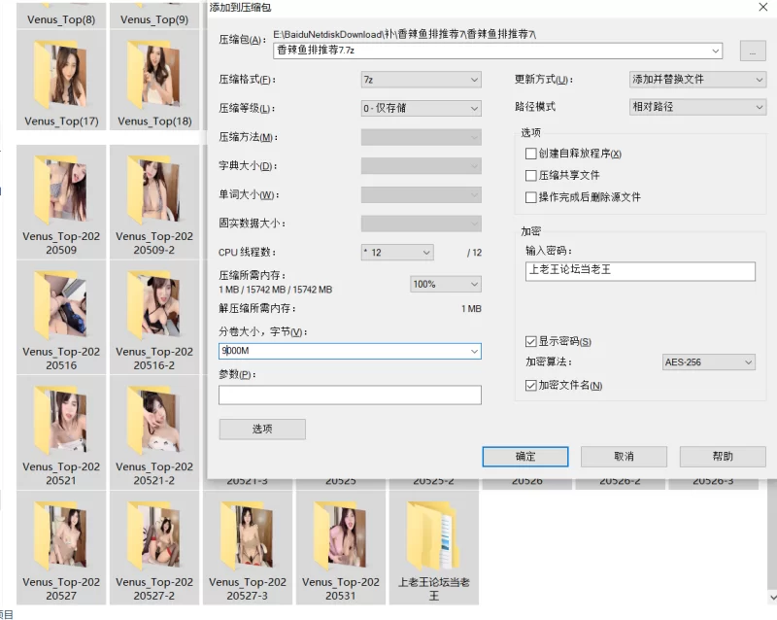Image resolution: width=777 pixels, height=620 pixels.
Task: Select folder Venus_Top-20220527
Action: click(61, 547)
